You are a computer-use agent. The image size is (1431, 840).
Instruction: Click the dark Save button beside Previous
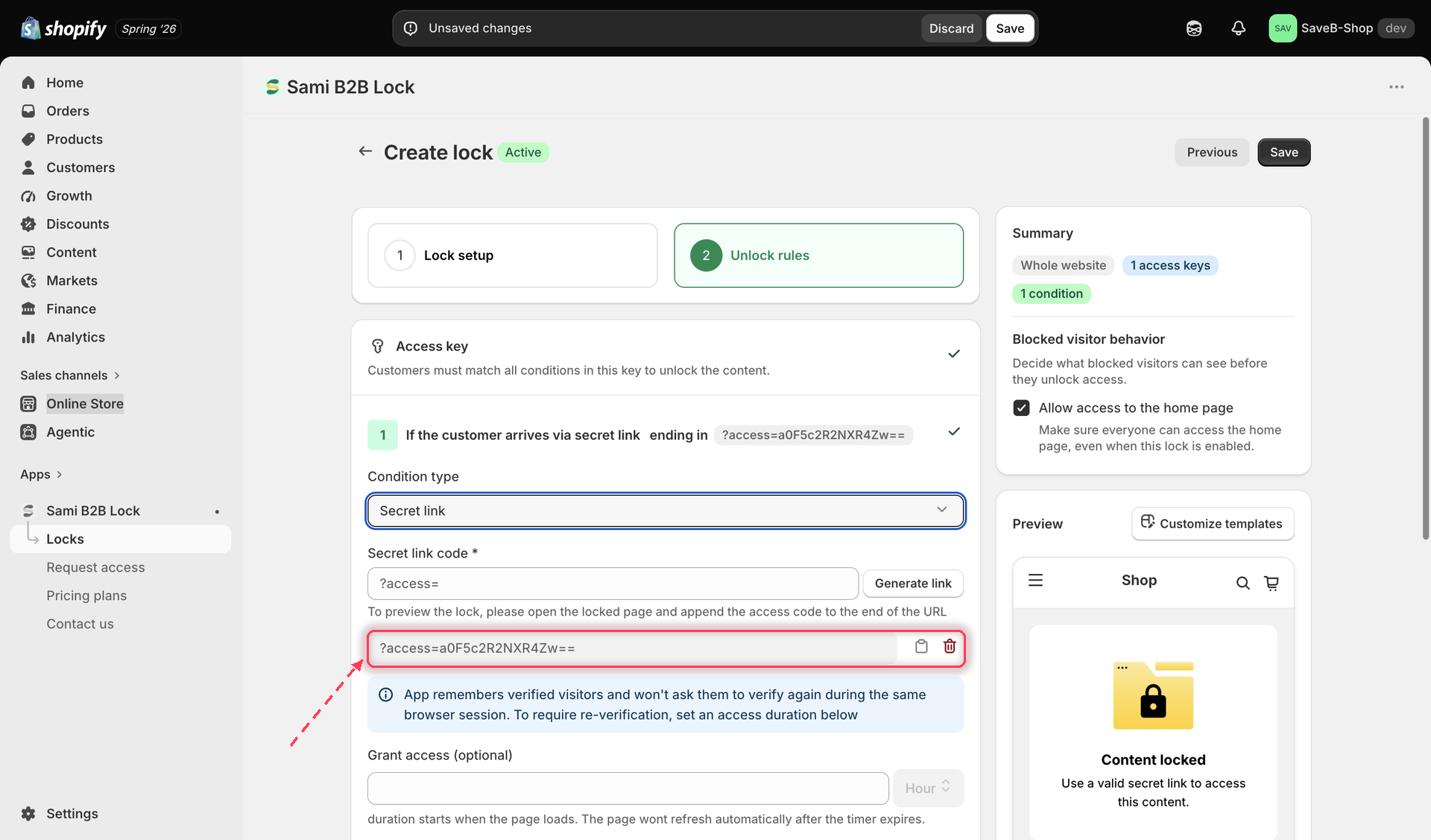[1283, 153]
